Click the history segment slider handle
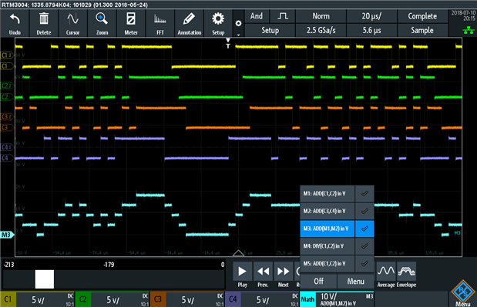 pos(45,279)
